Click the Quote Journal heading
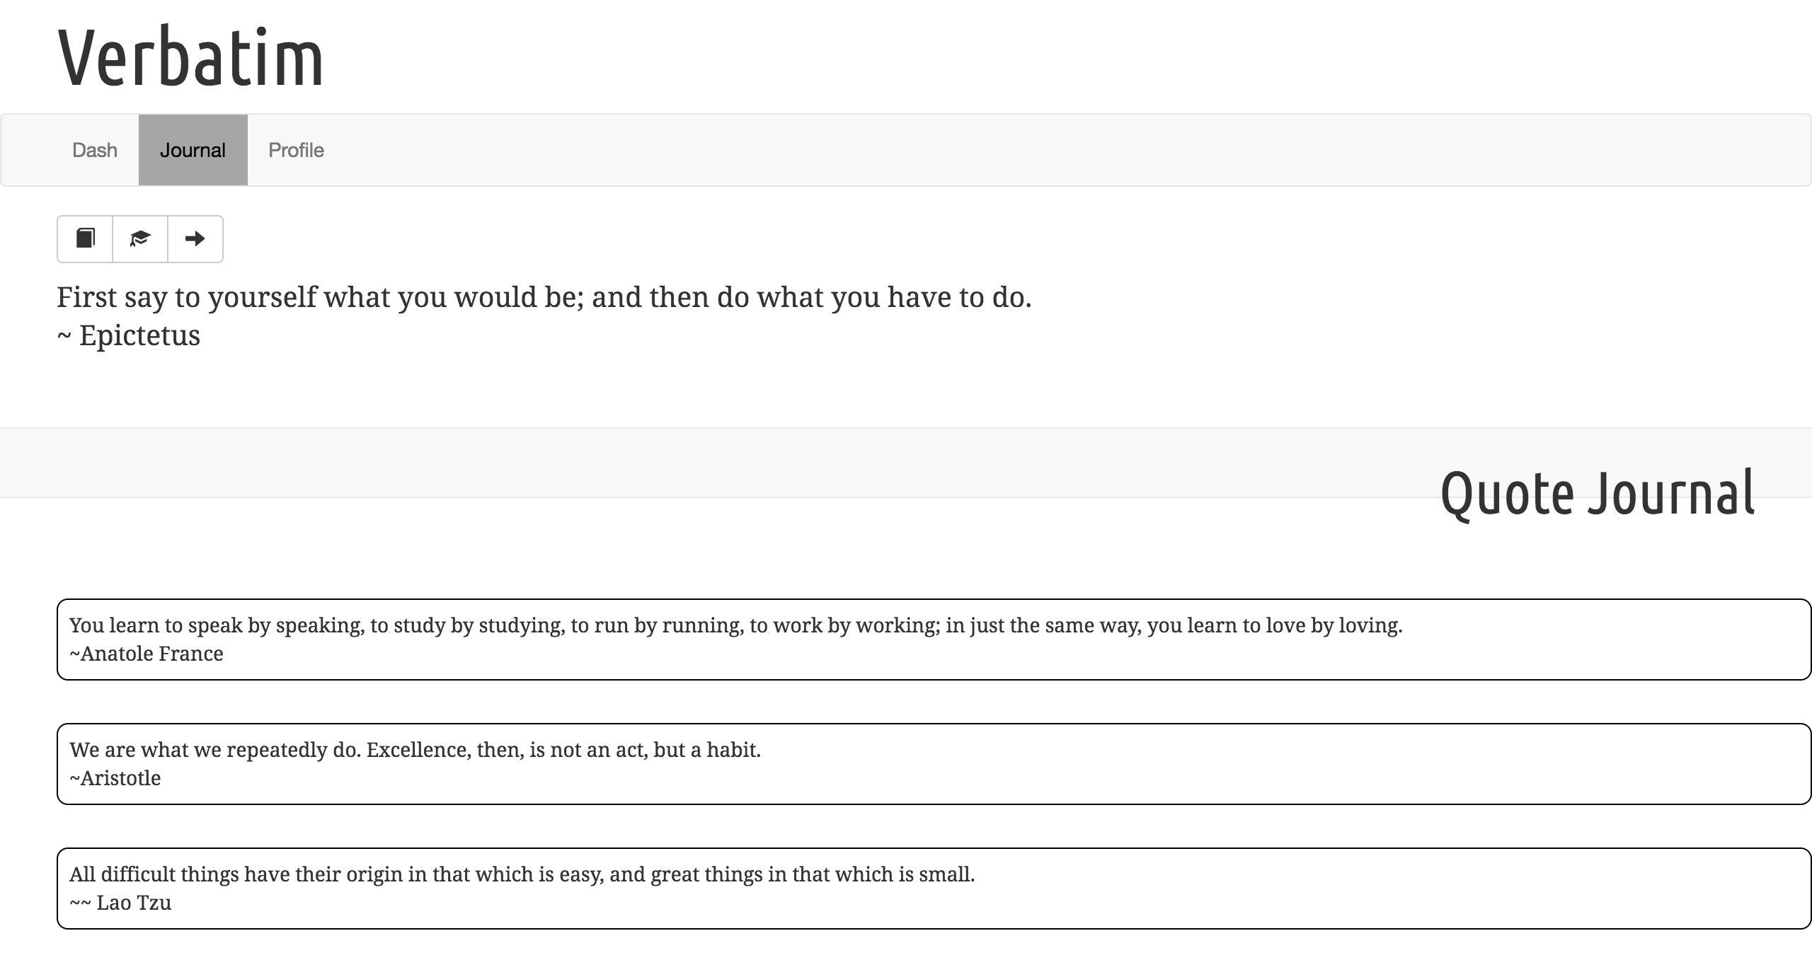This screenshot has width=1812, height=972. click(x=1598, y=493)
